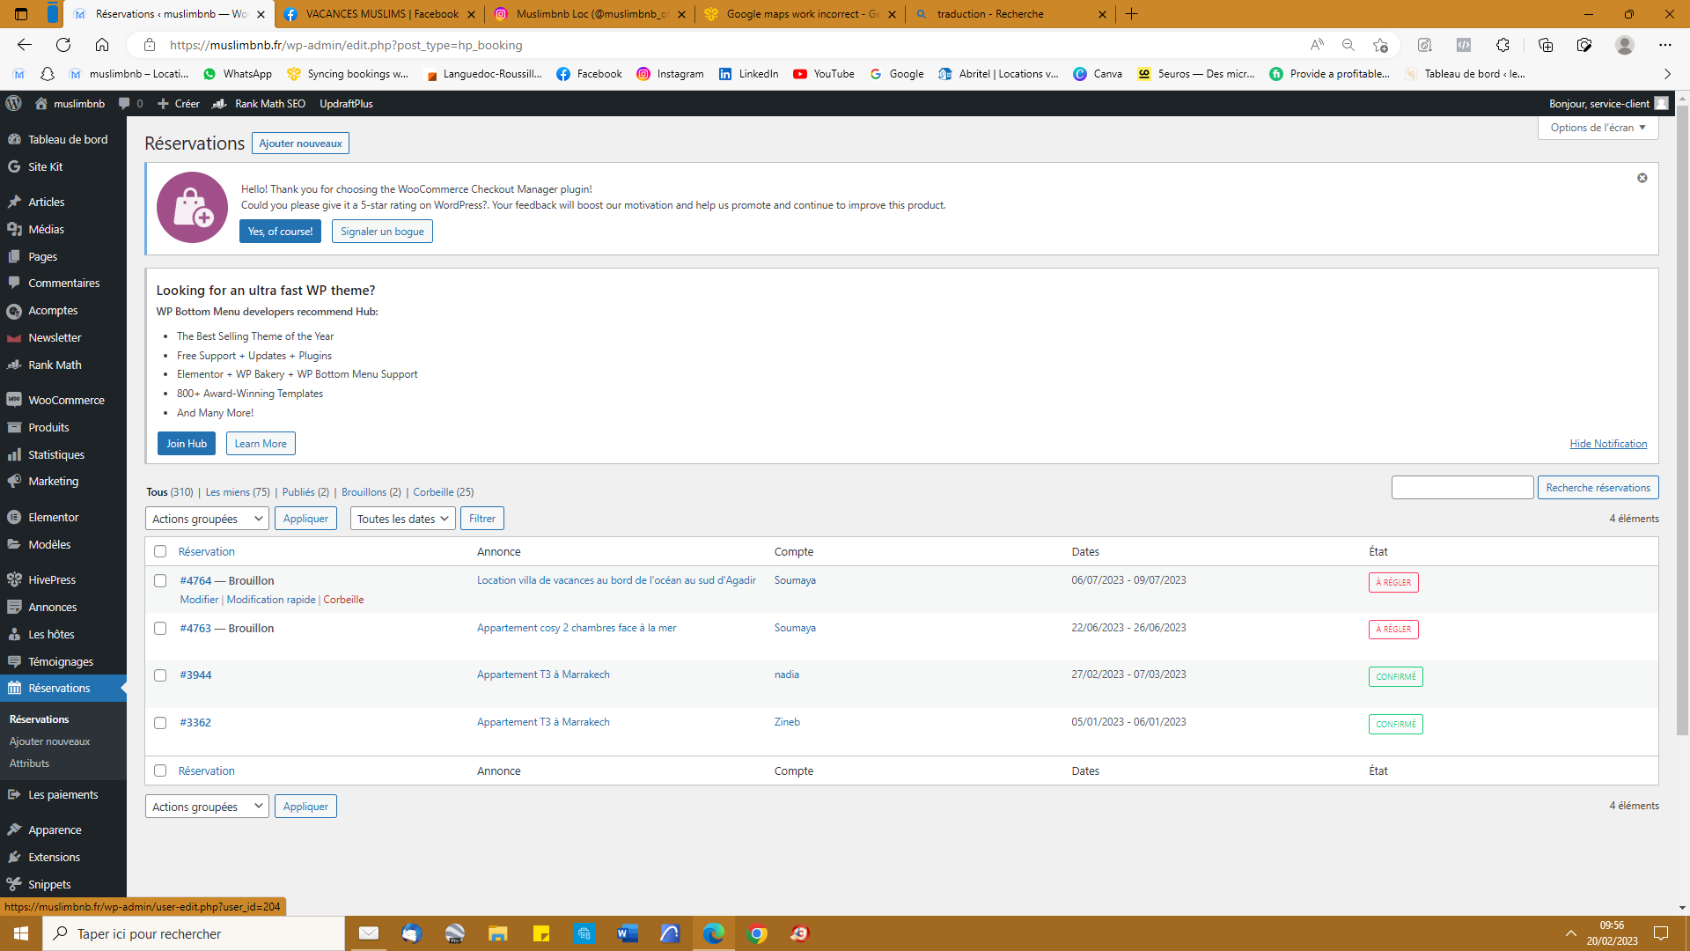Viewport: 1690px width, 951px height.
Task: Open the WhatsApp bookmark
Action: click(237, 74)
